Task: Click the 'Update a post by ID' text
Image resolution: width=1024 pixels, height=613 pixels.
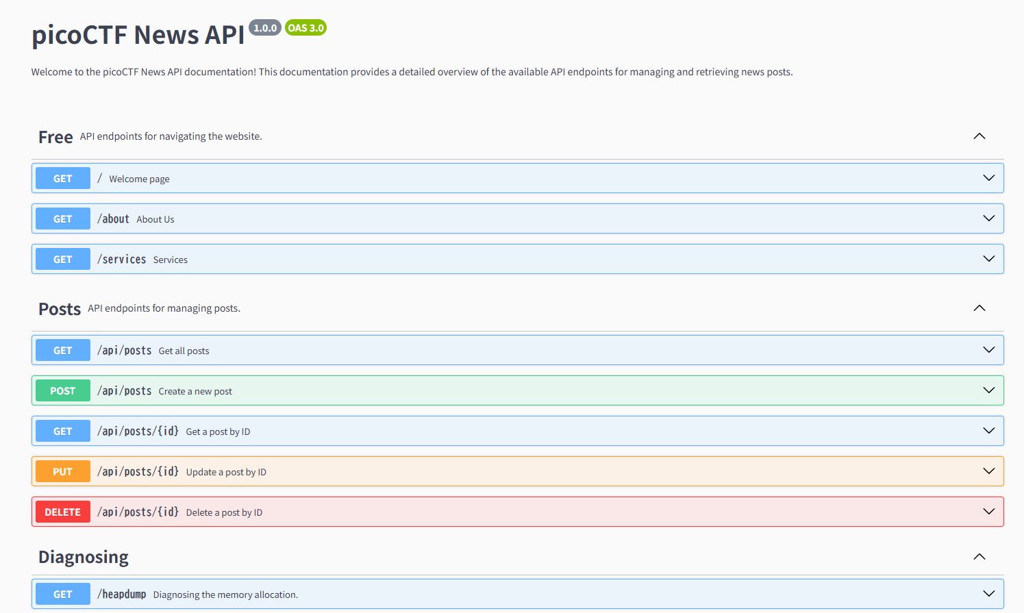Action: coord(226,472)
